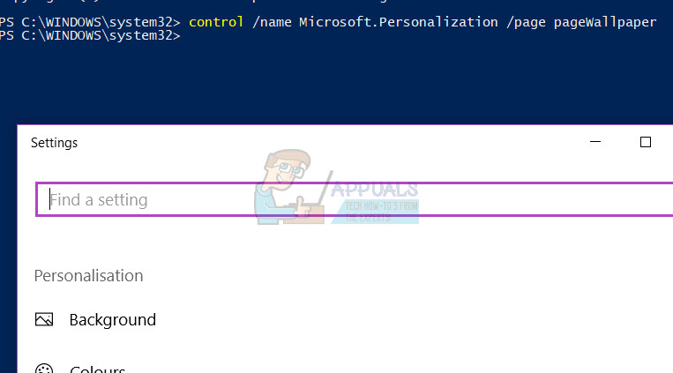Maximize the Settings window
This screenshot has width=673, height=373.
[x=645, y=142]
